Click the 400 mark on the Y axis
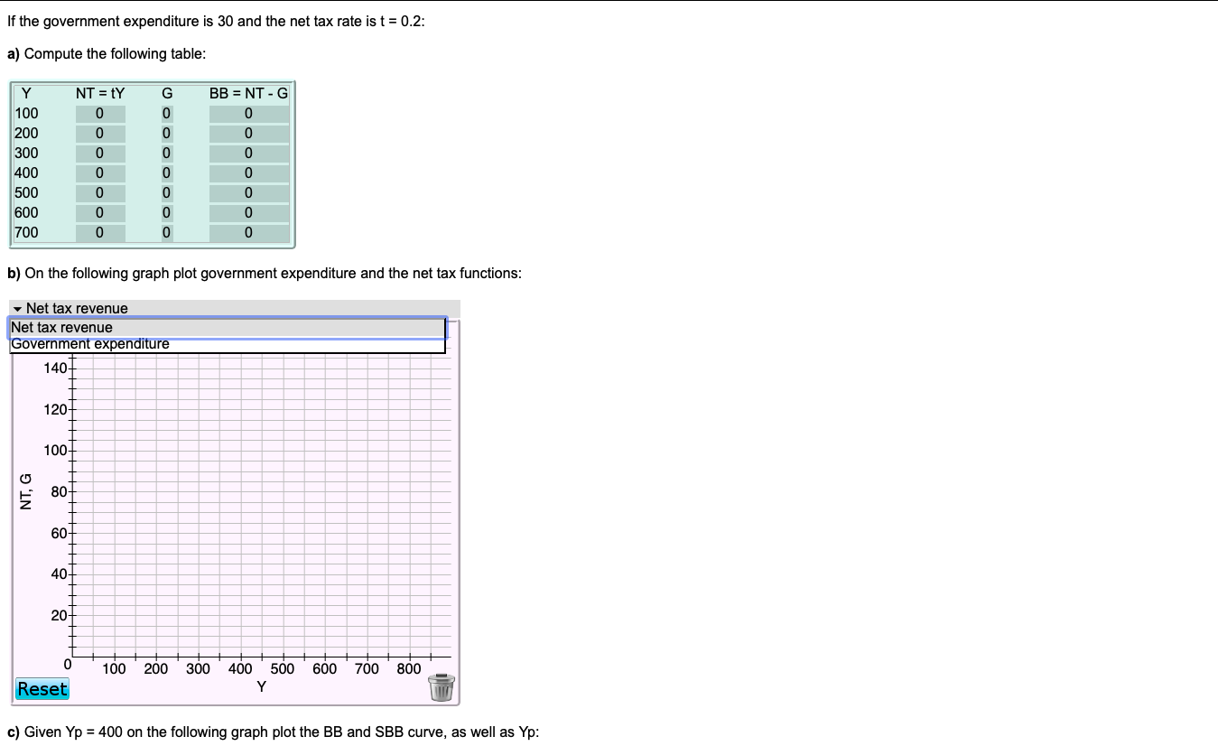1218x746 pixels. 240,668
